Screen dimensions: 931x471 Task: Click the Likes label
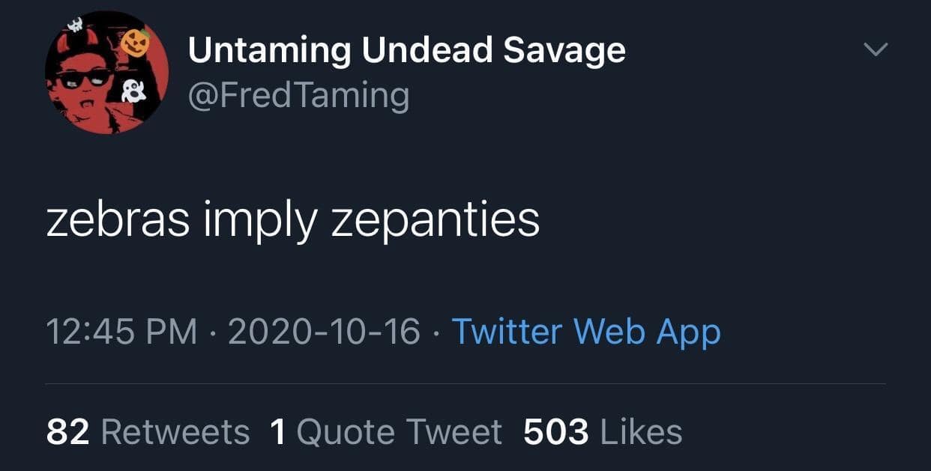tap(641, 432)
